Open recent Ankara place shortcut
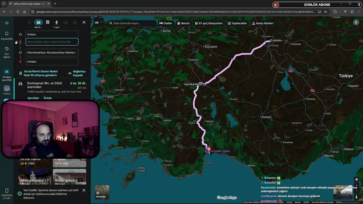The image size is (363, 204). click(7, 90)
